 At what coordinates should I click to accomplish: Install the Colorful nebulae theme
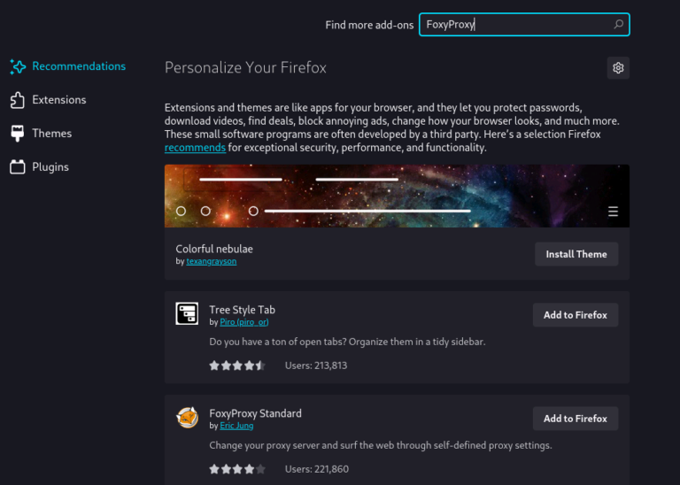576,254
